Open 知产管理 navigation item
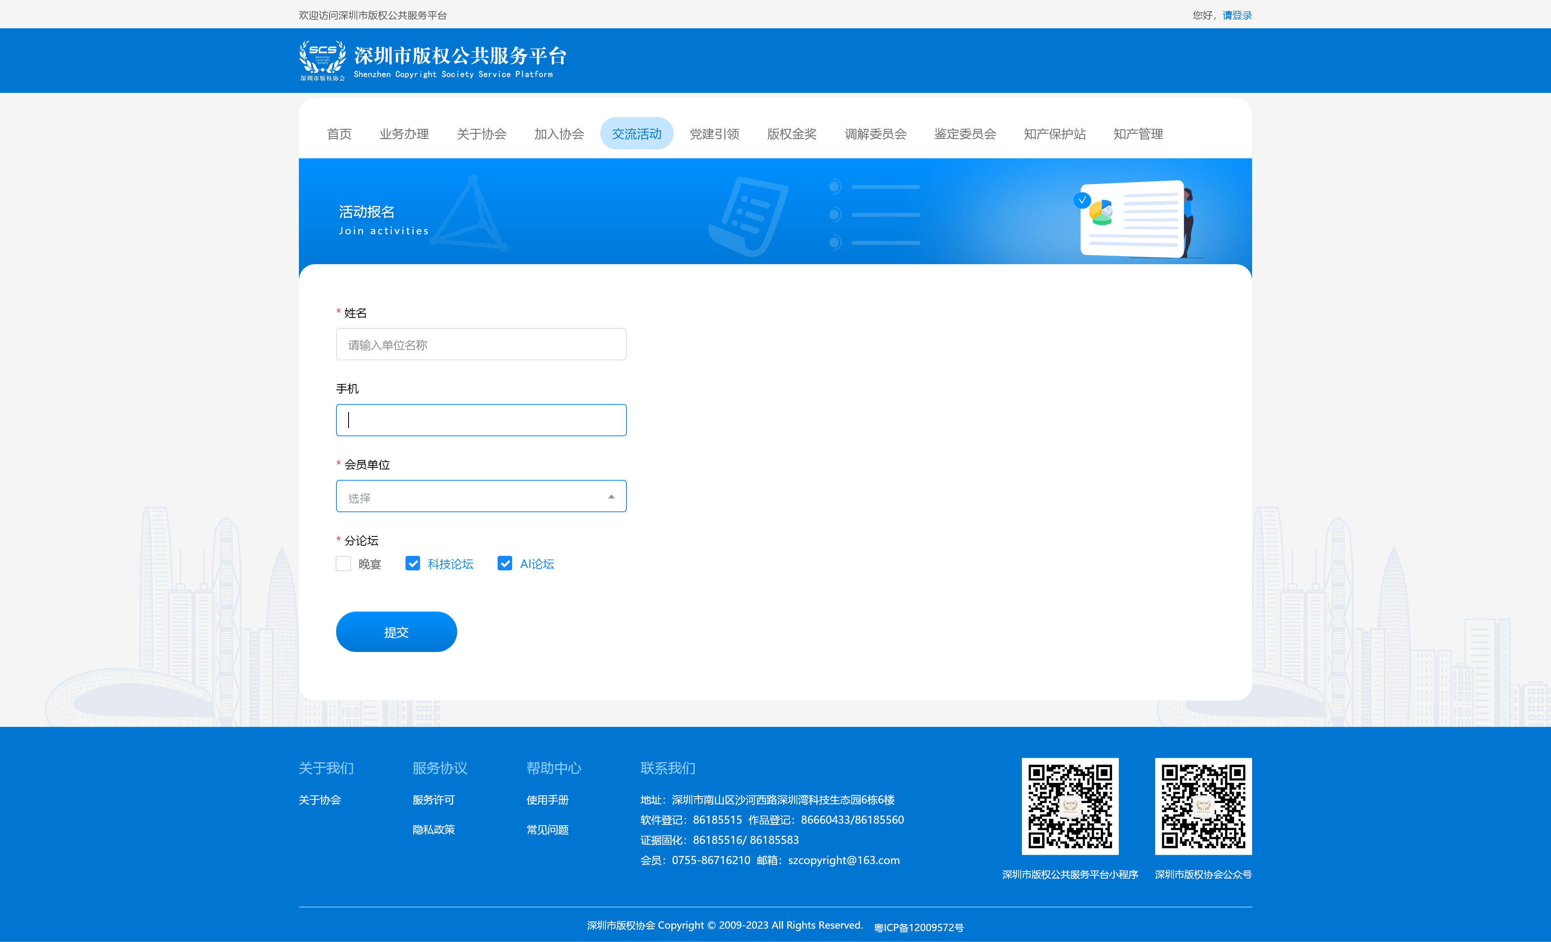Screen dimensions: 1551x942 point(1138,133)
